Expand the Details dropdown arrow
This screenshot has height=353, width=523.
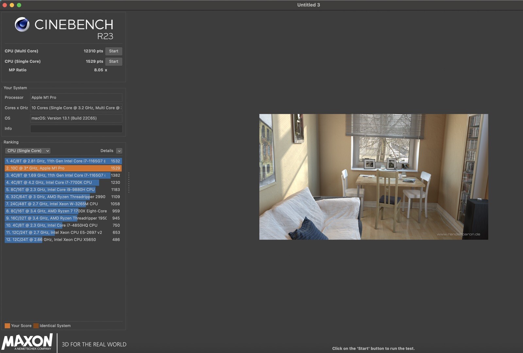[119, 151]
